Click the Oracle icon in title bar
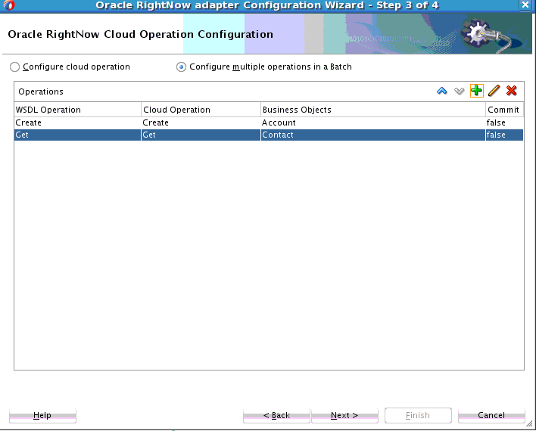The image size is (536, 431). (9, 5)
